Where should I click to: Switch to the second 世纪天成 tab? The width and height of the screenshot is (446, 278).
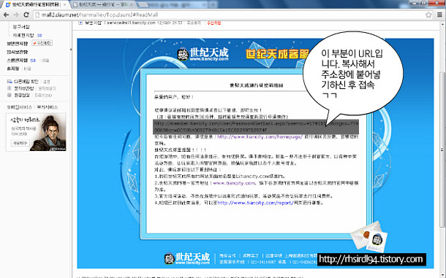coord(103,4)
